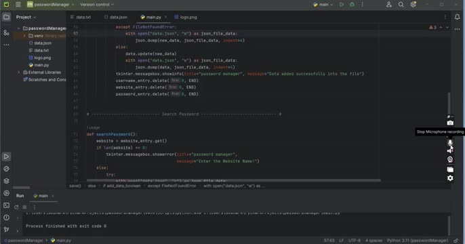Collapse passwordManager root folder

coord(19,28)
